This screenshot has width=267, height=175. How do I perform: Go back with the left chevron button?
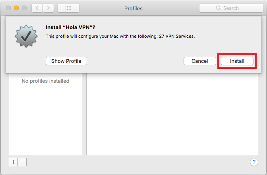[x=37, y=8]
